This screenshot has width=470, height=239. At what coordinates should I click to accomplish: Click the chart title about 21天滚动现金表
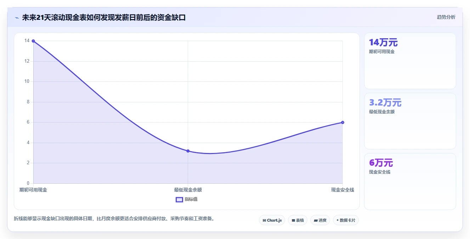(x=104, y=17)
